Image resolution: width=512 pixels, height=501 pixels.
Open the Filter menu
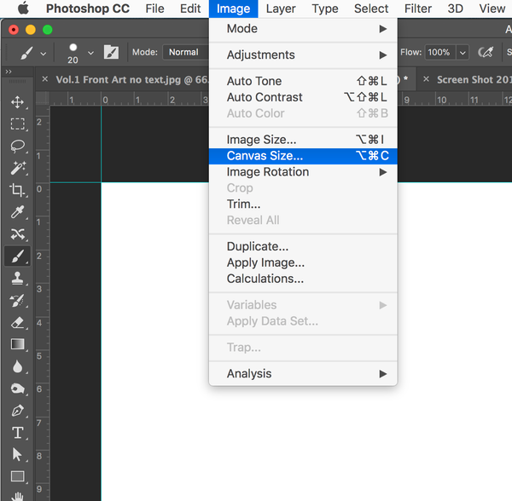pyautogui.click(x=418, y=9)
